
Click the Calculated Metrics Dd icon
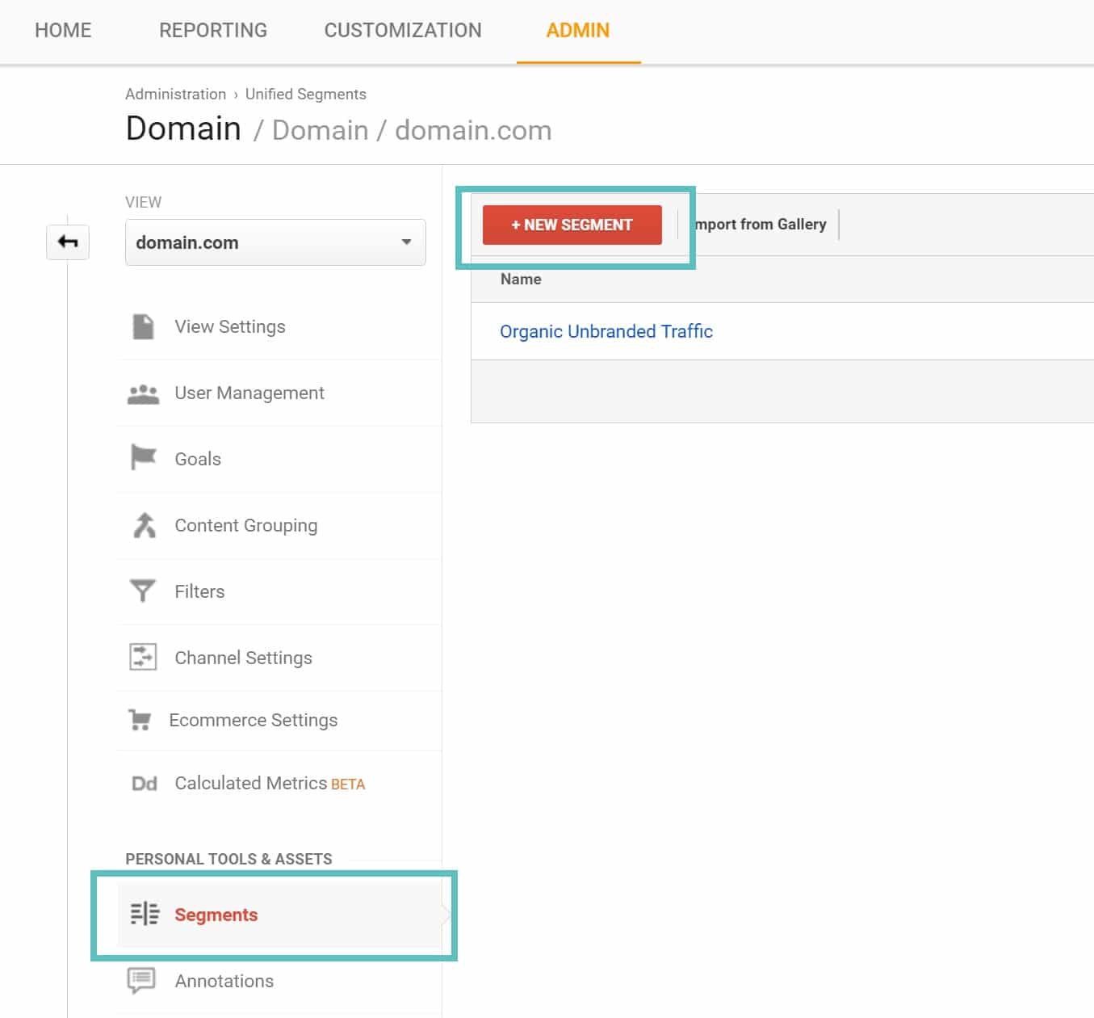pos(143,783)
